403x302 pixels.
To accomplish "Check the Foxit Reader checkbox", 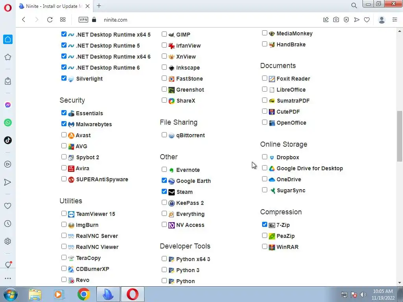I will tap(264, 78).
